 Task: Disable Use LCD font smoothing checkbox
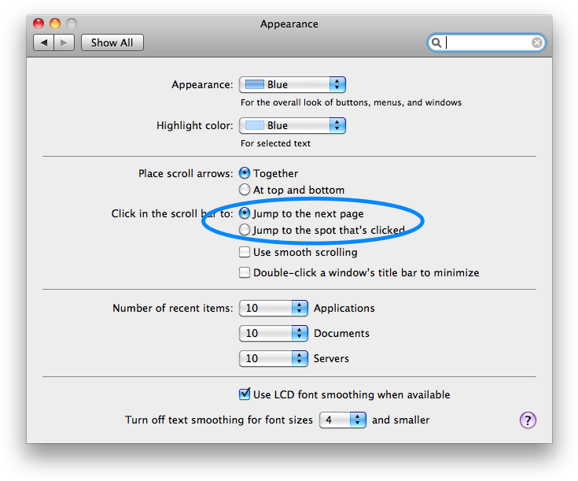(245, 394)
